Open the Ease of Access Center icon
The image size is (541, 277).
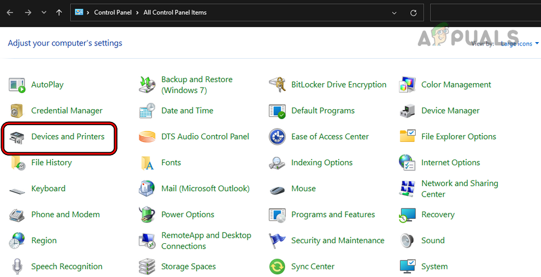pos(277,137)
